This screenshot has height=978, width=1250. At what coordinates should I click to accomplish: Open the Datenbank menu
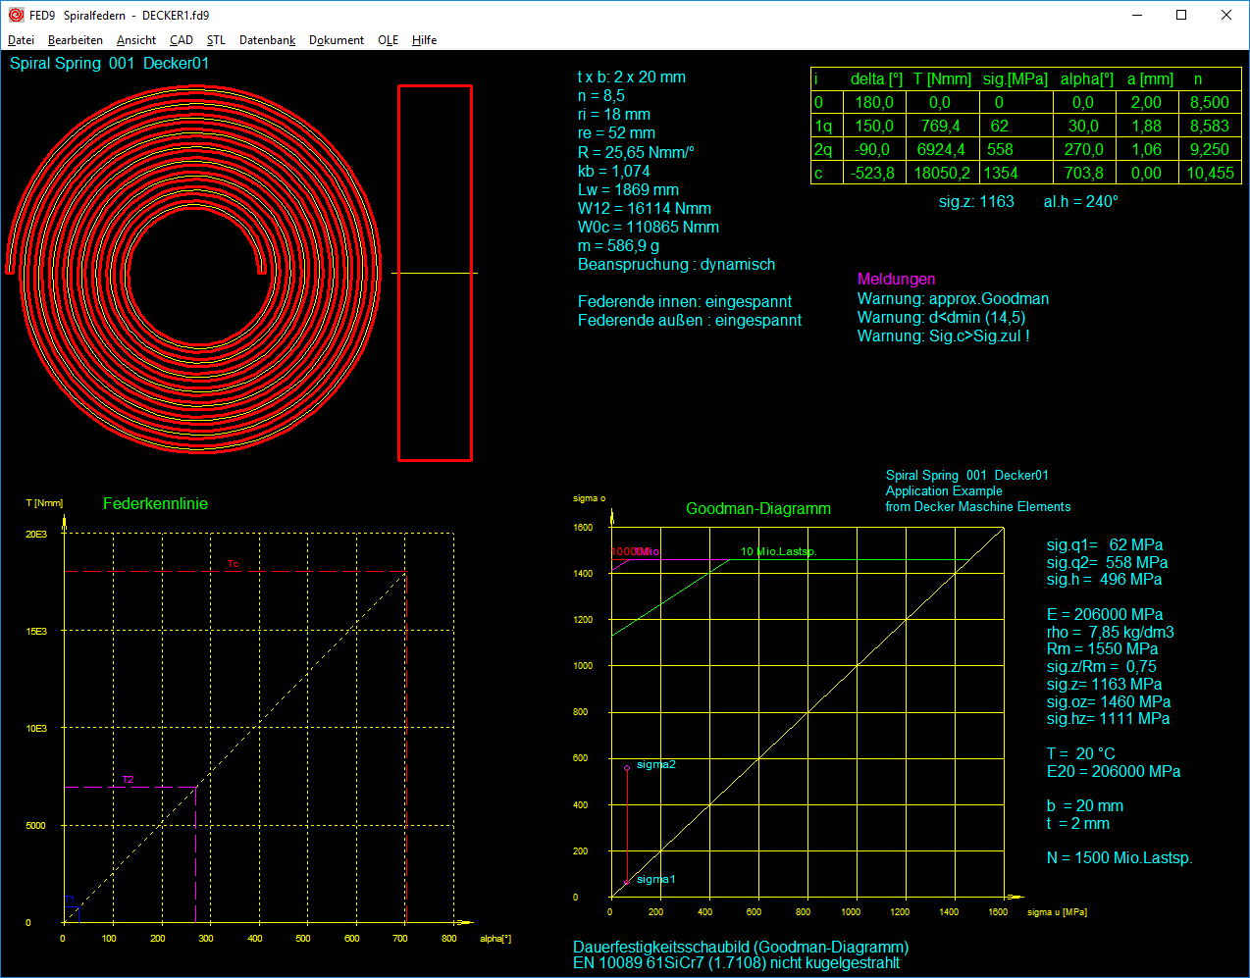pyautogui.click(x=267, y=40)
